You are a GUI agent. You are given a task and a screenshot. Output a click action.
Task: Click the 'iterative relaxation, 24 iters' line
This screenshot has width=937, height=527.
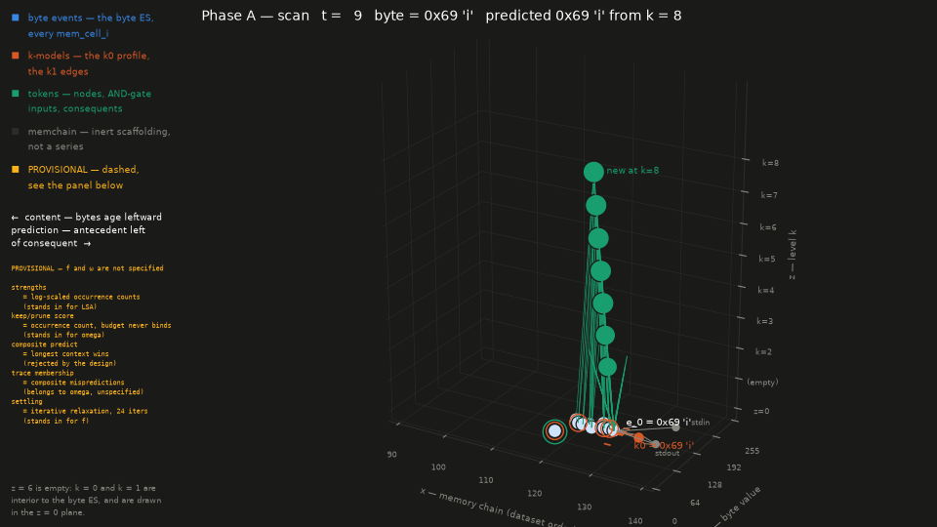coord(86,412)
